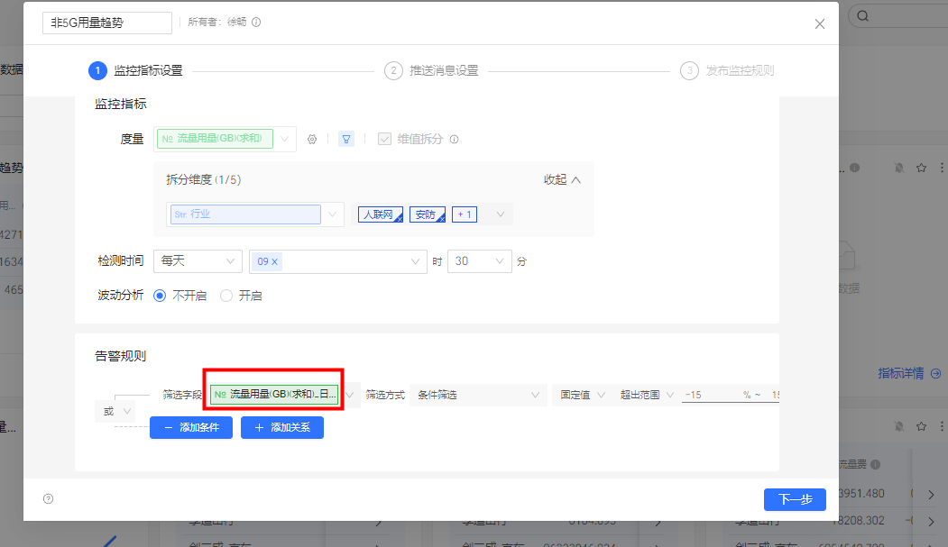Click the blue filter funnel icon
This screenshot has height=547, width=948.
tap(346, 140)
